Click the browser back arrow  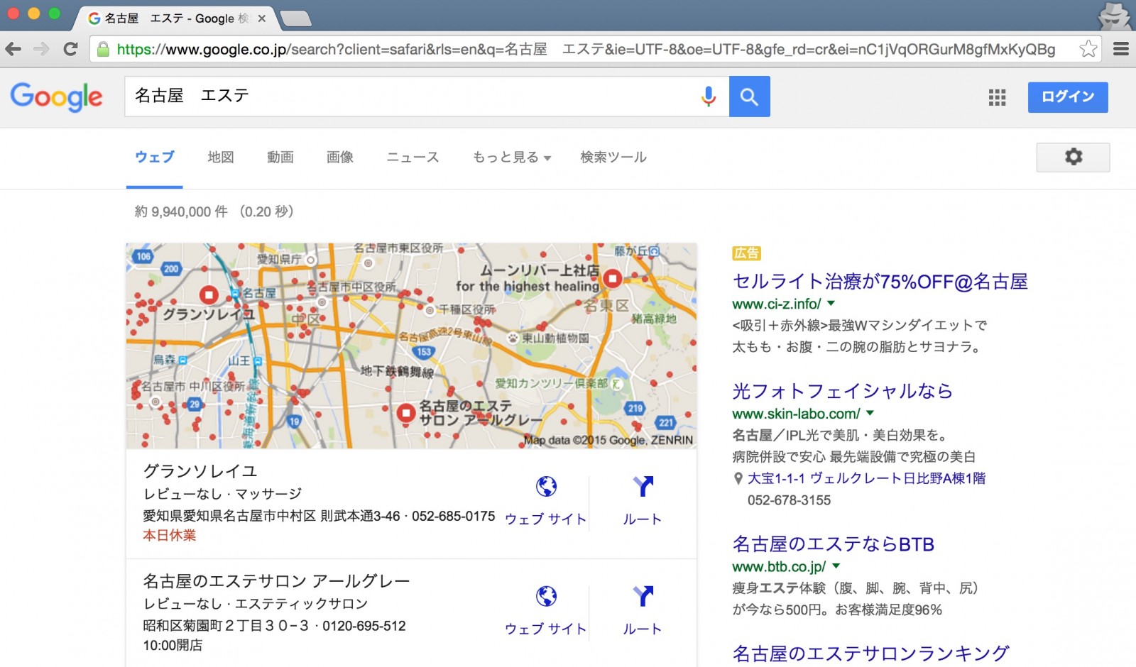(13, 49)
